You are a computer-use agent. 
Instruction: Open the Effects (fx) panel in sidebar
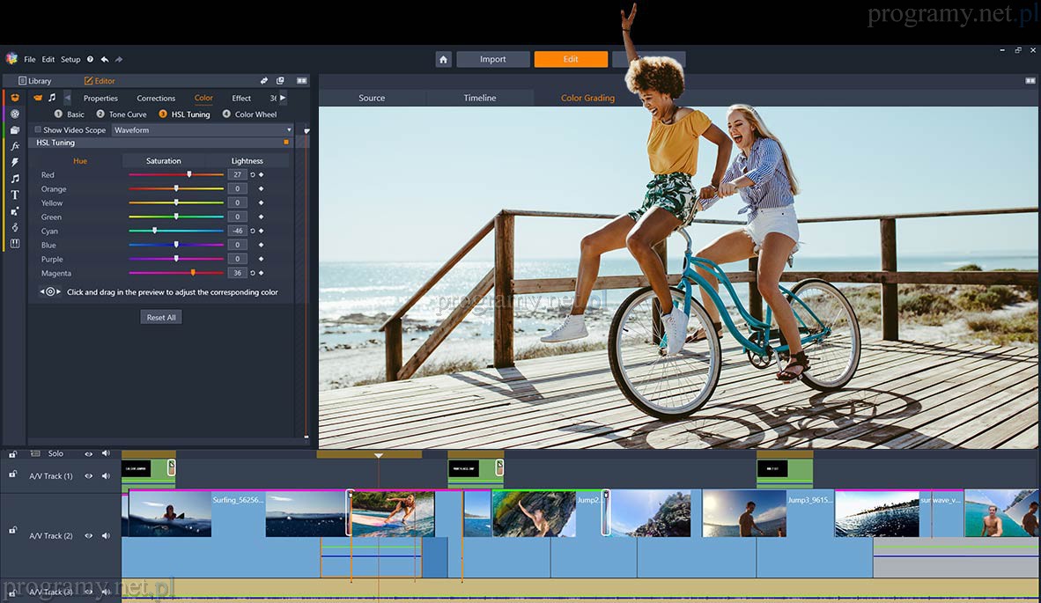coord(14,146)
